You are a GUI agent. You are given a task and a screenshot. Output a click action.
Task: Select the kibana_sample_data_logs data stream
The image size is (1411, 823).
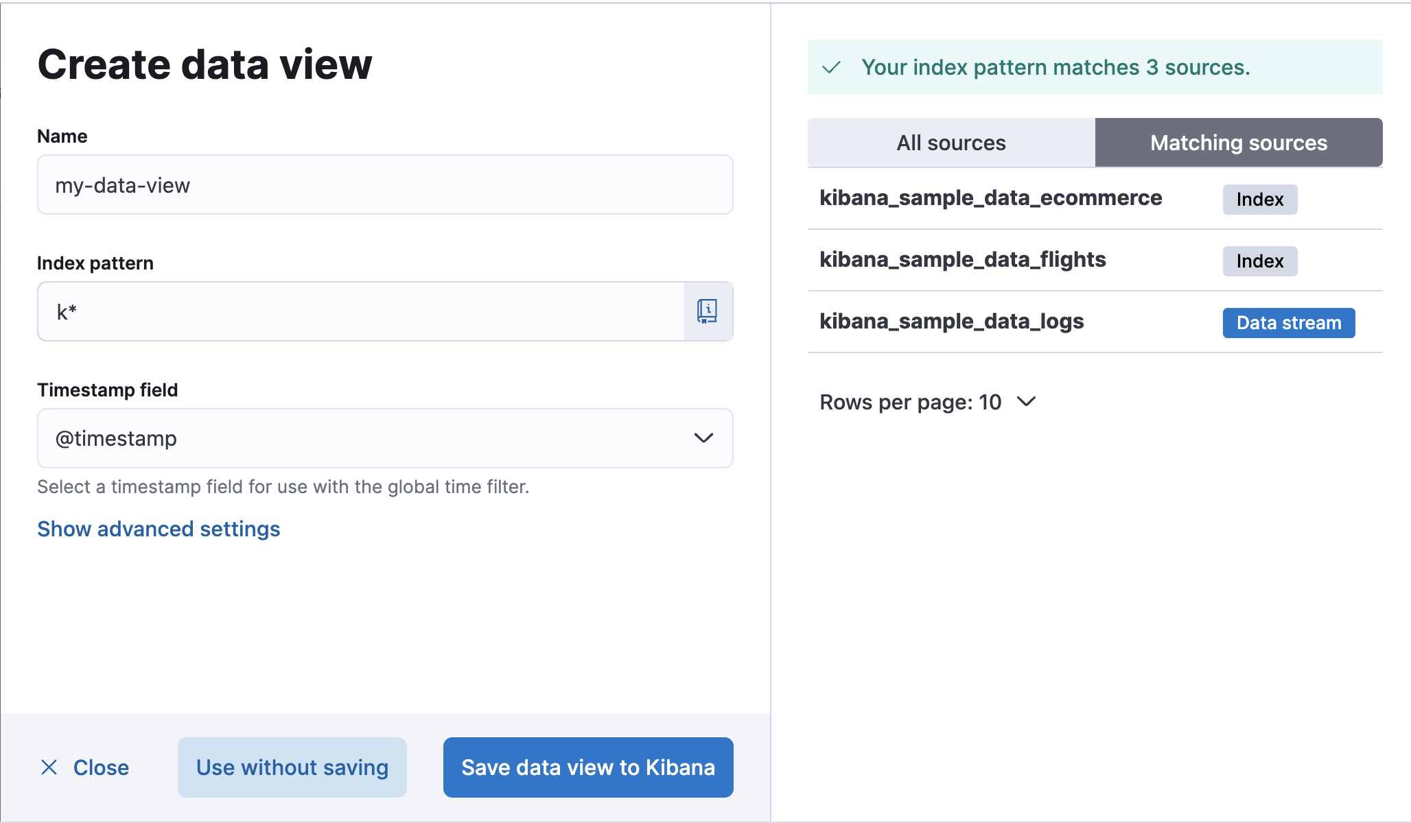pyautogui.click(x=953, y=321)
